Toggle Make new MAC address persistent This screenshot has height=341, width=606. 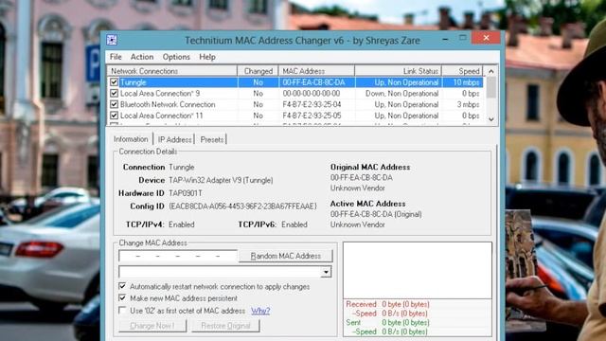pos(122,298)
